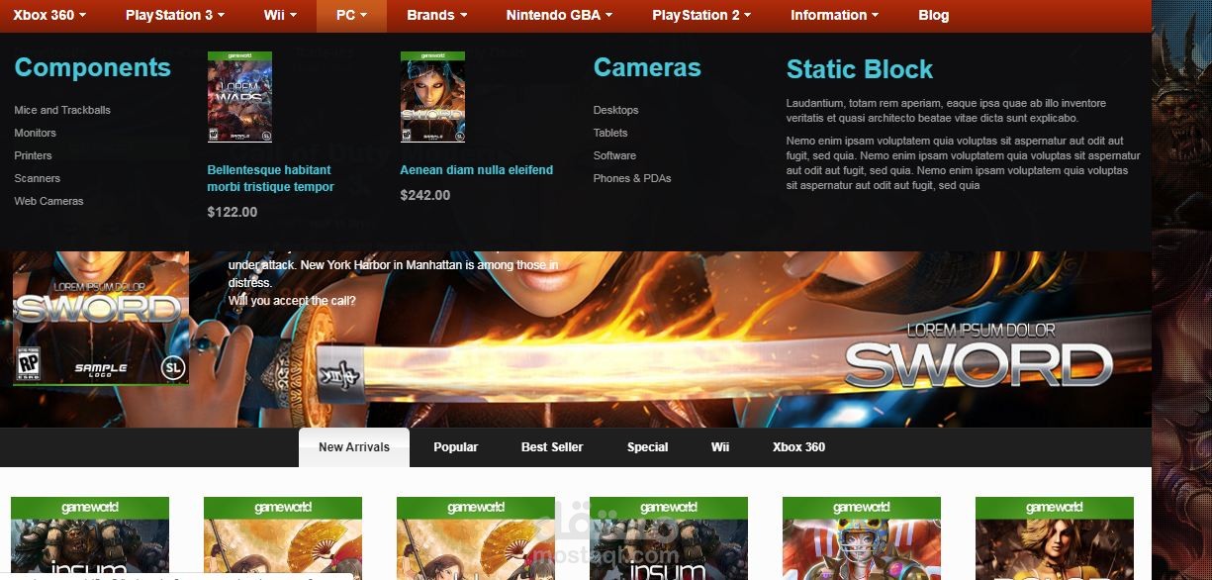This screenshot has width=1212, height=580.
Task: Open the Web Cameras category
Action: coord(48,201)
